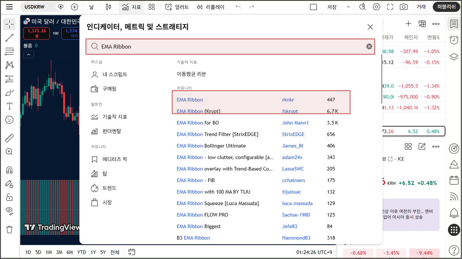Open quick search icon in toolbar
This screenshot has width=462, height=259.
(362, 7)
